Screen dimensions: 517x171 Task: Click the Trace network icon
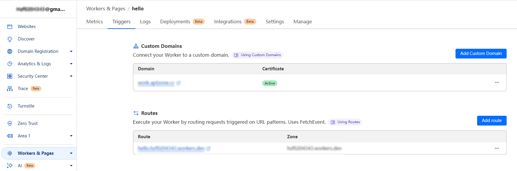10,89
